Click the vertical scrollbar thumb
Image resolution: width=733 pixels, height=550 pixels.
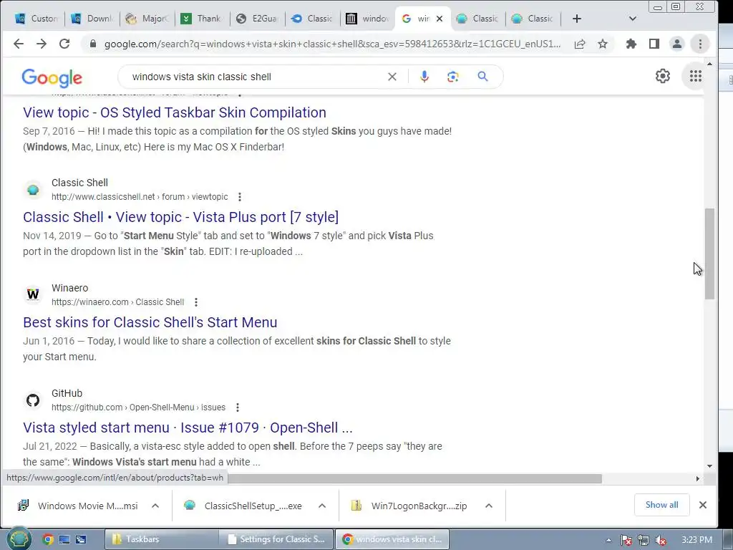pyautogui.click(x=709, y=254)
